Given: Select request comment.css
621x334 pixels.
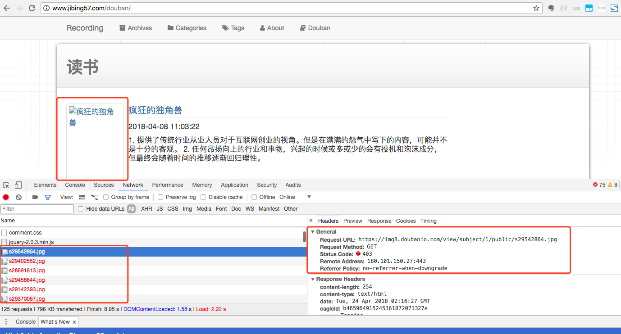Looking at the screenshot, I should point(153,233).
